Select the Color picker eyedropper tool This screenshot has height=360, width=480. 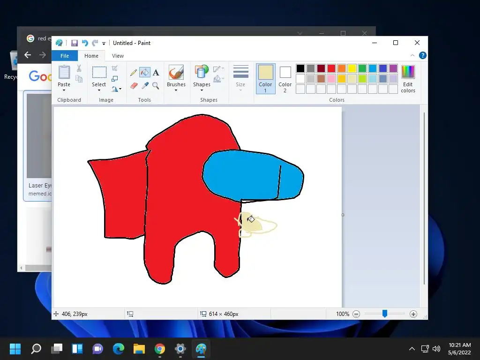[145, 85]
